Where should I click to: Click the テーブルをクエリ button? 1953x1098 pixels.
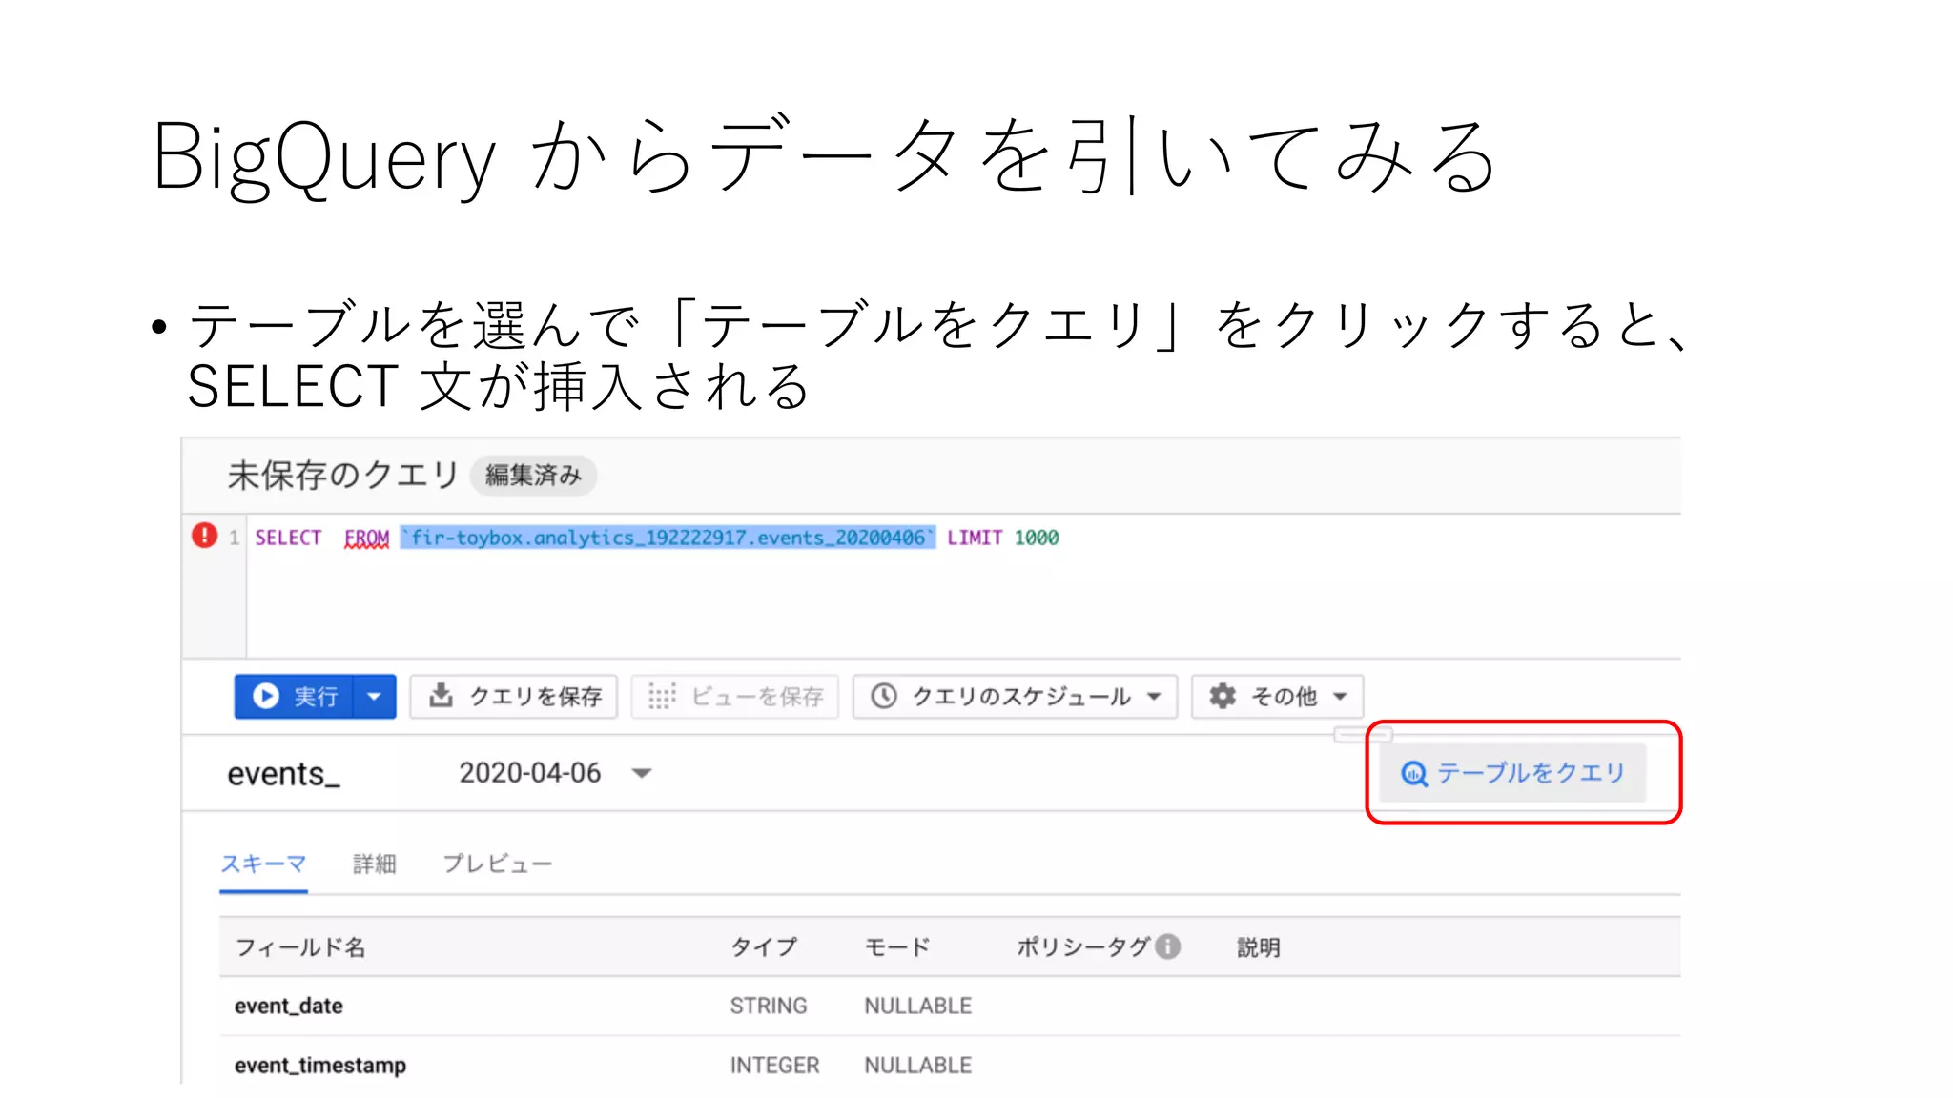1512,772
